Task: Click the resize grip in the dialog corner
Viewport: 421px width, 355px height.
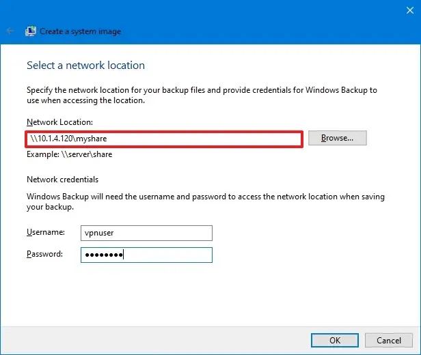Action: (x=416, y=350)
